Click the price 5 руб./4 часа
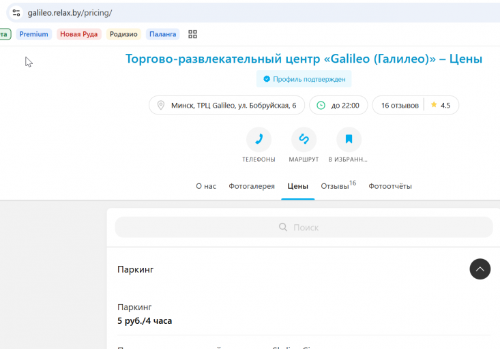This screenshot has height=349, width=500. [145, 320]
